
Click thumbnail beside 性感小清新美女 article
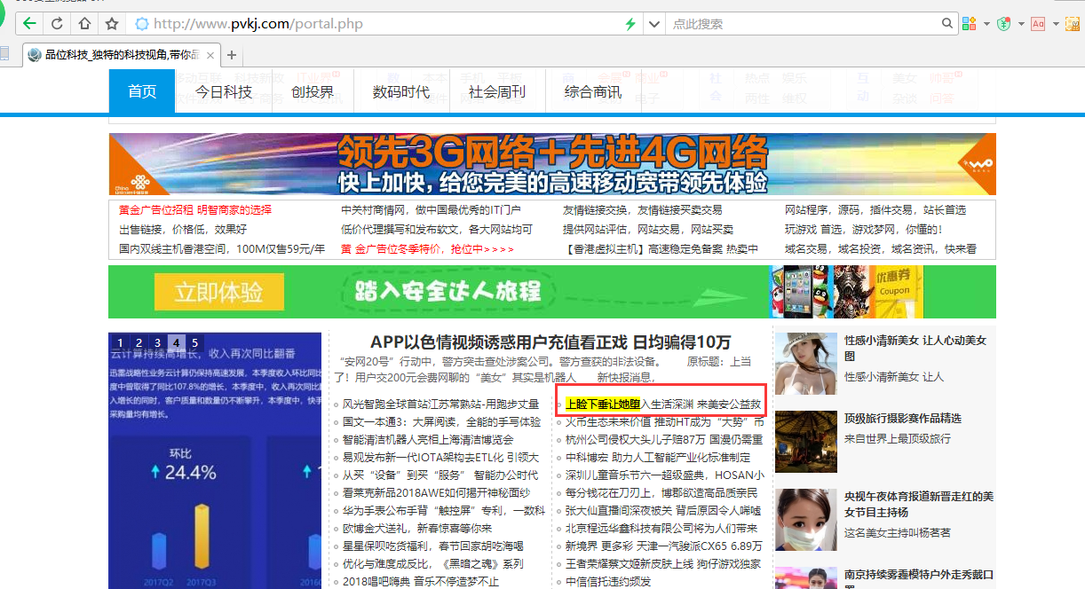tap(806, 364)
